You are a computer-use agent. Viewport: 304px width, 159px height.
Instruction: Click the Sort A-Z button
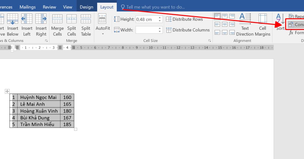click(x=280, y=22)
